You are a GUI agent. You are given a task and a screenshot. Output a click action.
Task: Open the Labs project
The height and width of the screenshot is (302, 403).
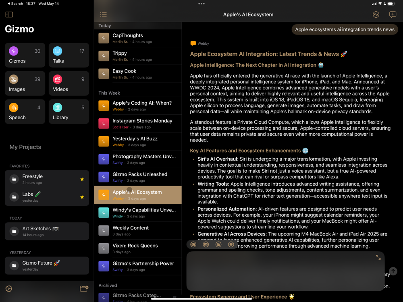pos(47,197)
